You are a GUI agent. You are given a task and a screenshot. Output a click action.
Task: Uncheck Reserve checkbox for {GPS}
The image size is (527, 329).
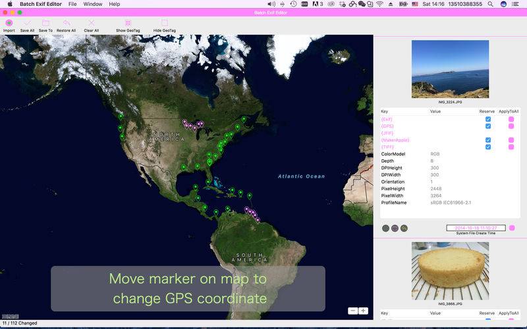pyautogui.click(x=488, y=126)
